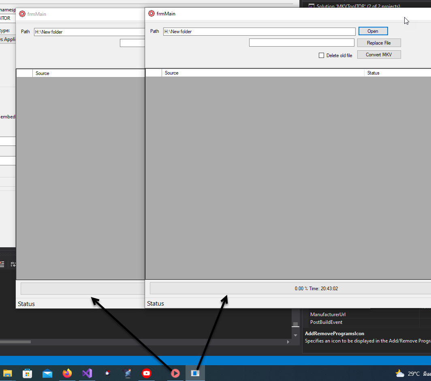The width and height of the screenshot is (431, 381).
Task: Click the satellite-like icon in taskbar
Action: coord(127,373)
